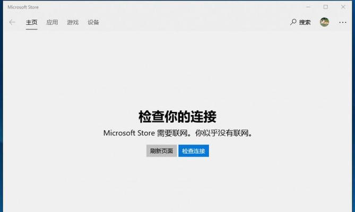Open the 设备 tab

point(93,22)
